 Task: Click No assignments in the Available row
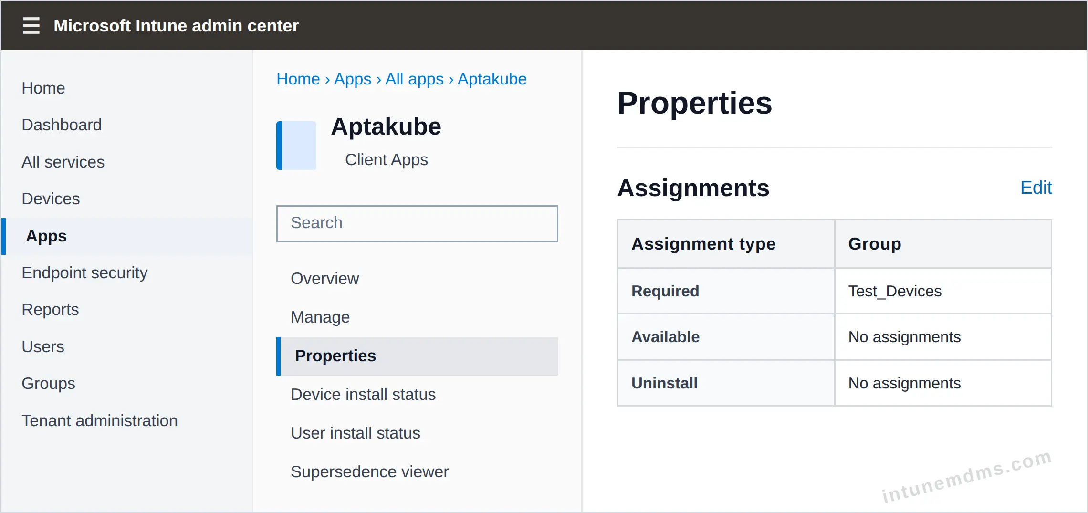(943, 337)
